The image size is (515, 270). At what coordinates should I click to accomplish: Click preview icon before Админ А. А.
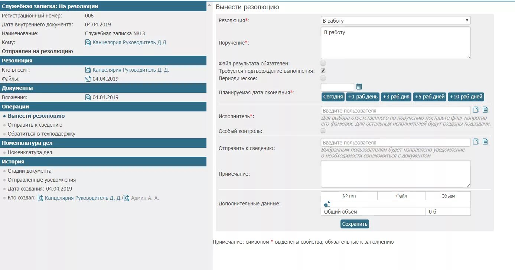(127, 198)
